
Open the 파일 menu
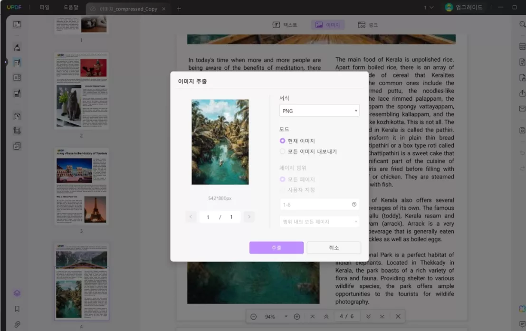(44, 8)
